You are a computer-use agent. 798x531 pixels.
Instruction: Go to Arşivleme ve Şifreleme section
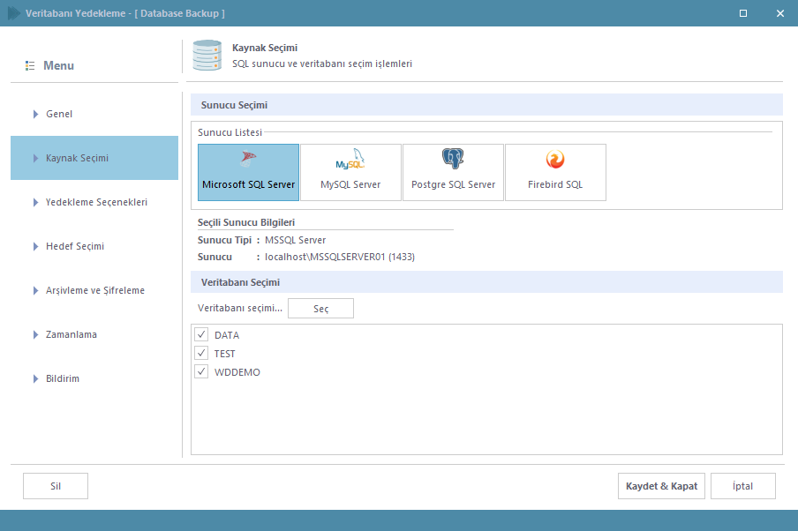point(94,290)
